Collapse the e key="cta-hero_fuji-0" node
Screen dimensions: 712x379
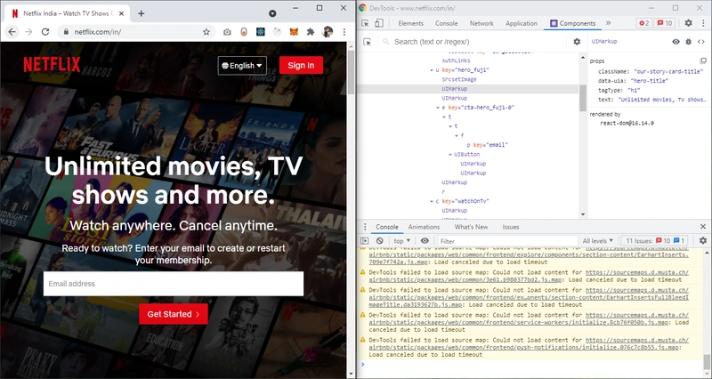pyautogui.click(x=438, y=108)
